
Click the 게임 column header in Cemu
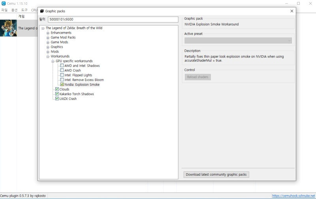pyautogui.click(x=21, y=16)
